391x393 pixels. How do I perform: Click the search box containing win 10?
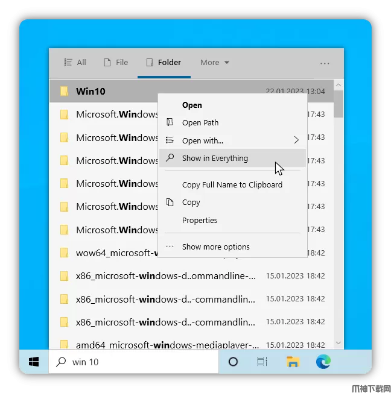click(x=139, y=362)
